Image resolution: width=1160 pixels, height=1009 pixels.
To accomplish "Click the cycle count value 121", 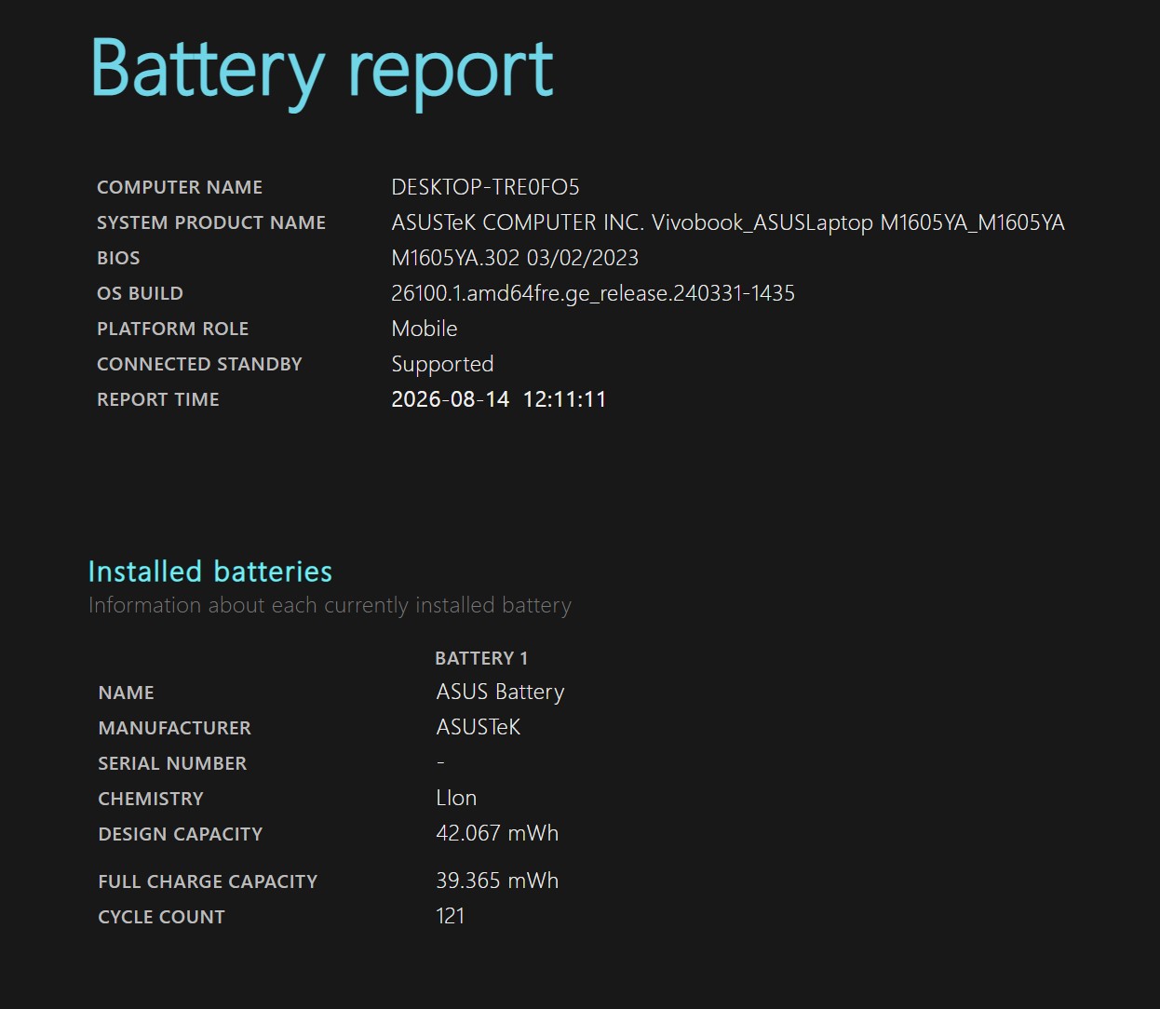I will 450,916.
